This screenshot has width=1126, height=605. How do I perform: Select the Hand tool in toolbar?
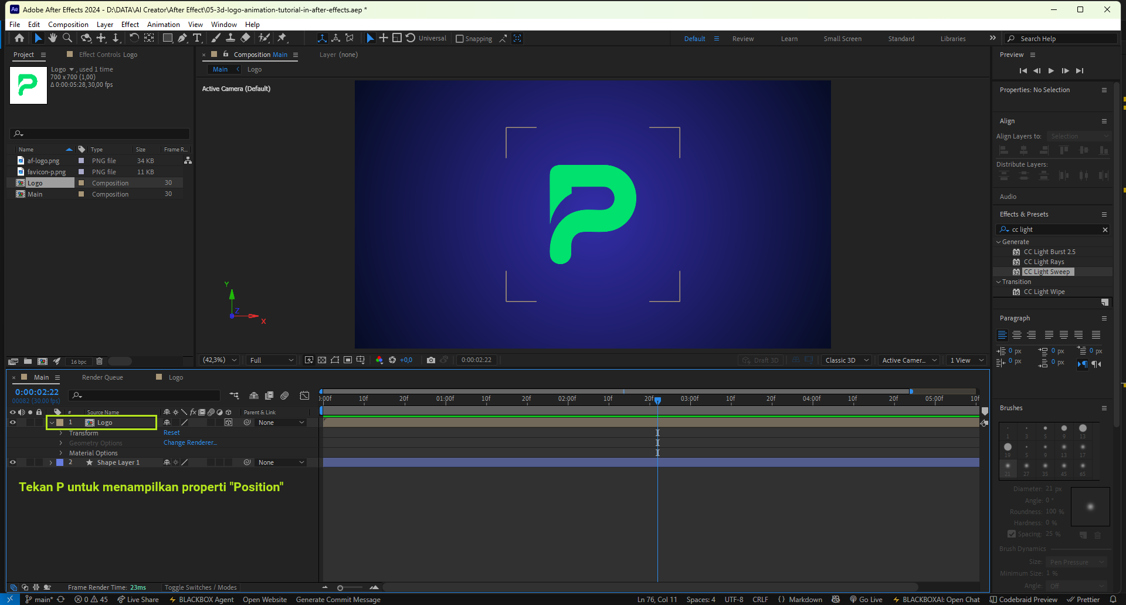click(x=53, y=38)
